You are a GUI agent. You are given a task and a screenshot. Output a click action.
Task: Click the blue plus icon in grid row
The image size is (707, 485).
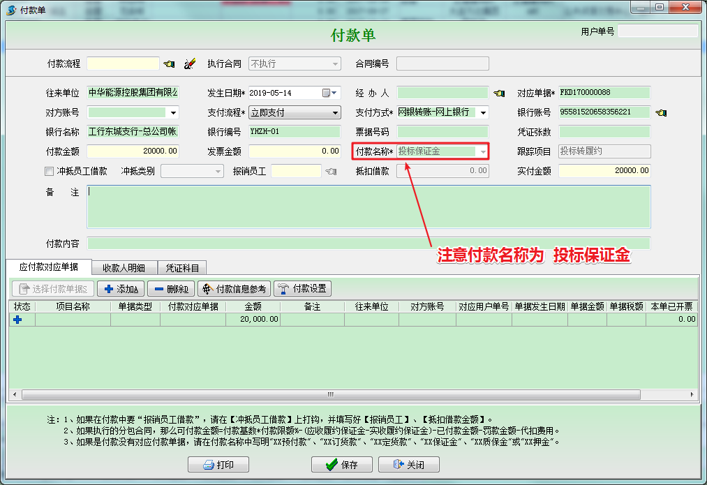click(17, 319)
